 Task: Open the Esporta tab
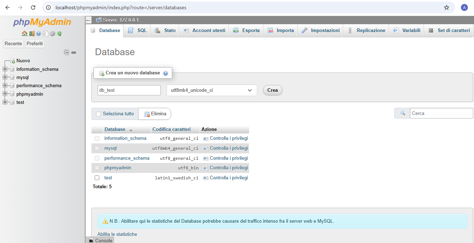click(246, 31)
